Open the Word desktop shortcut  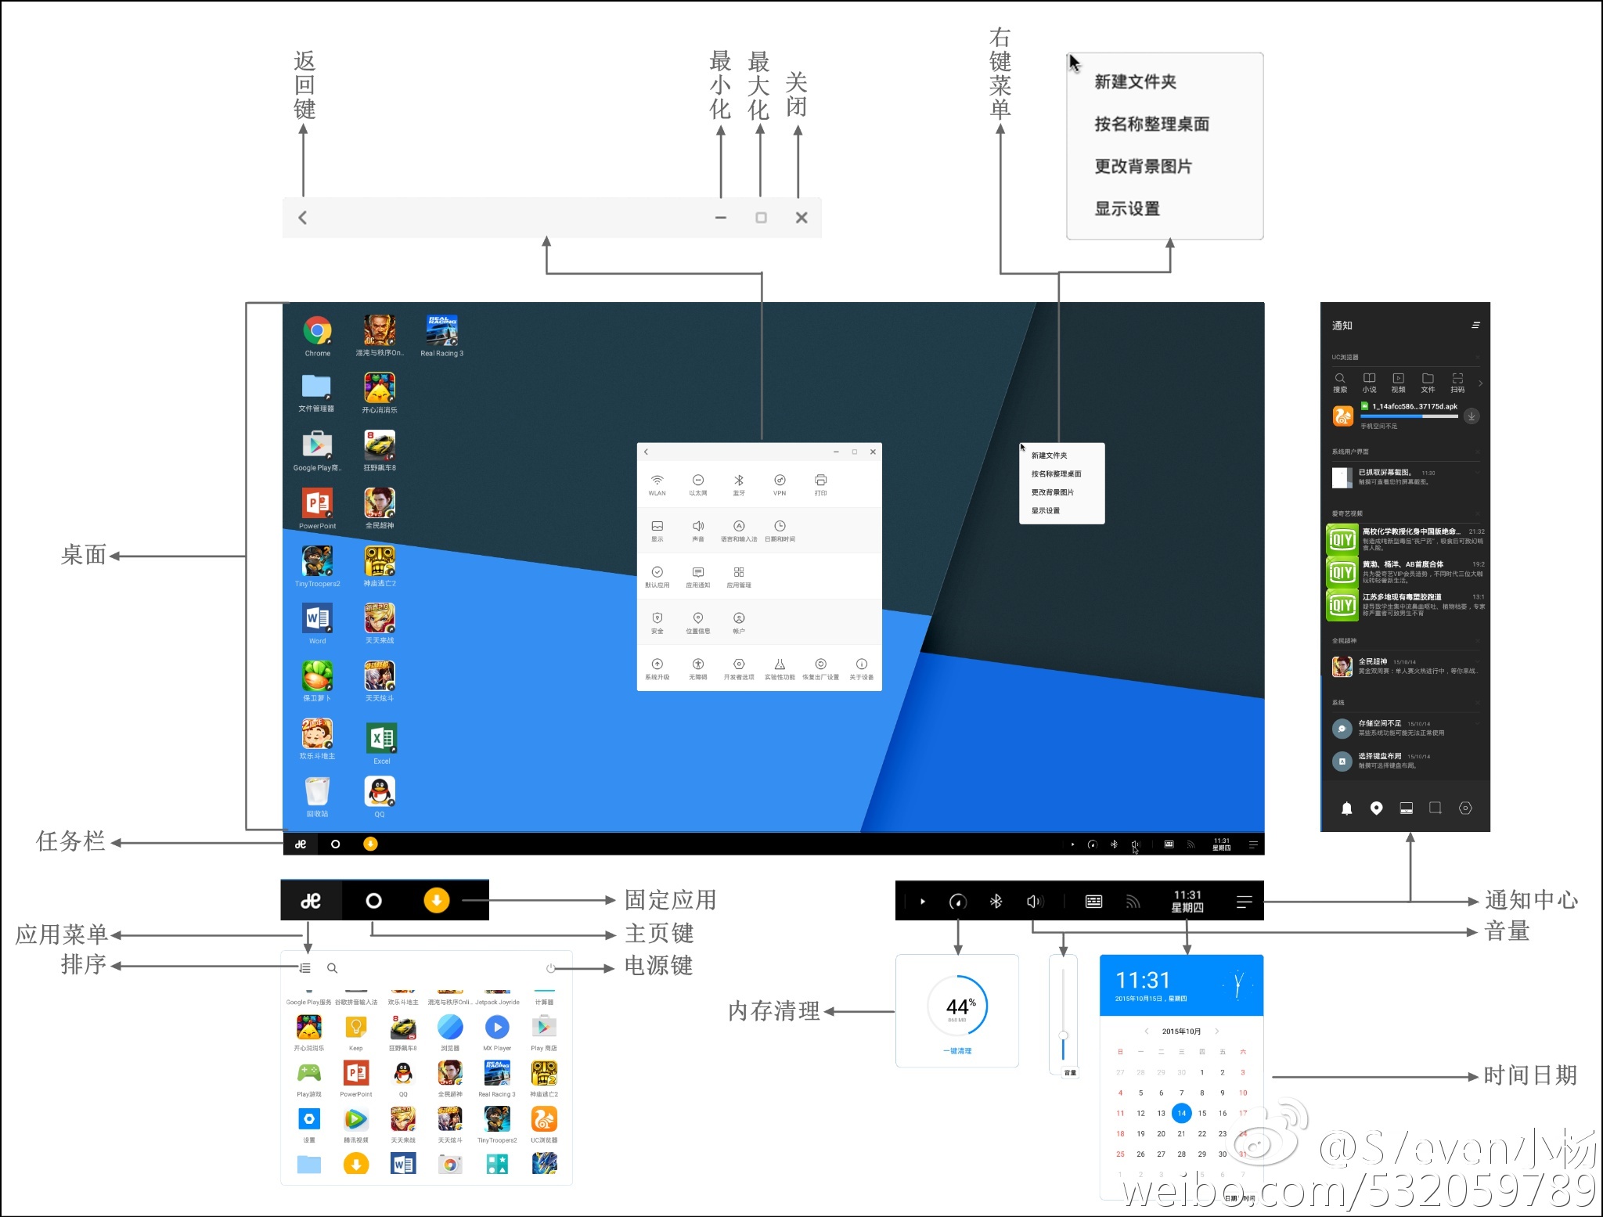pyautogui.click(x=317, y=618)
